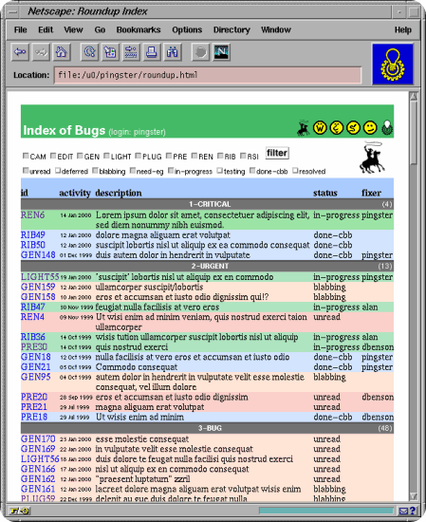The image size is (426, 522).
Task: Enable the unread status checkbox
Action: 26,171
